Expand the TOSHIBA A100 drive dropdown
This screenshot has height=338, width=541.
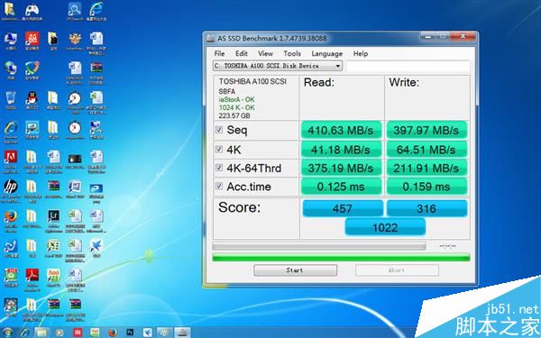pos(278,66)
